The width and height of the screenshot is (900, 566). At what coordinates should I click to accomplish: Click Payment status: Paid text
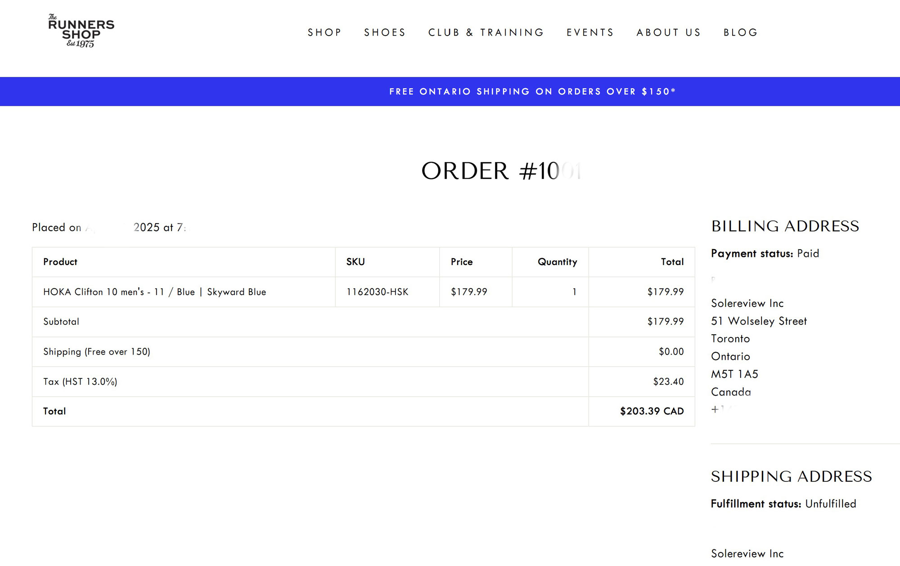point(765,254)
